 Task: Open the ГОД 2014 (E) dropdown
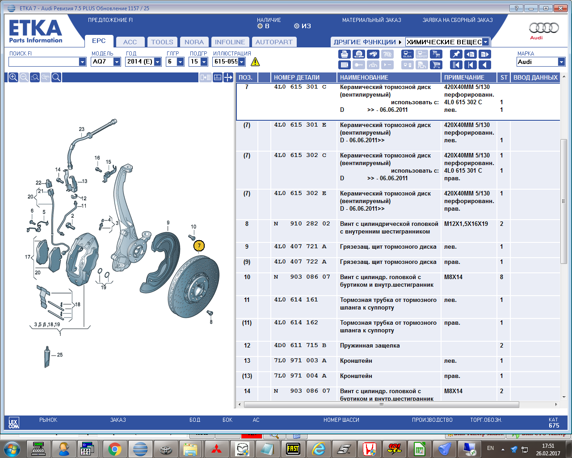point(157,62)
